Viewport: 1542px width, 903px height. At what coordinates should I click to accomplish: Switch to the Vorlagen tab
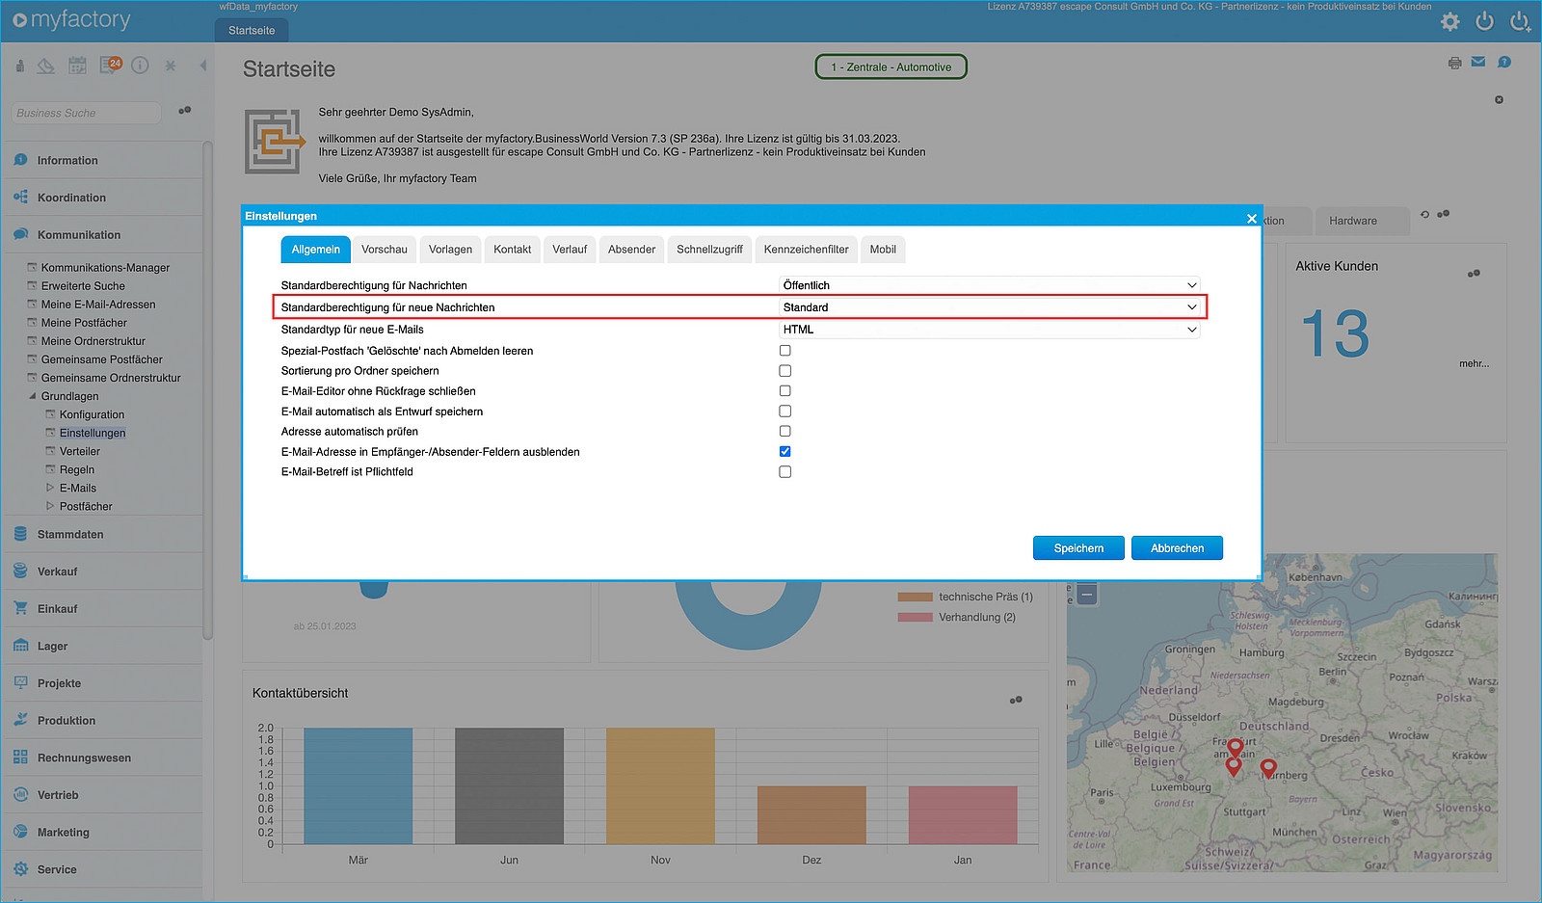pyautogui.click(x=450, y=250)
